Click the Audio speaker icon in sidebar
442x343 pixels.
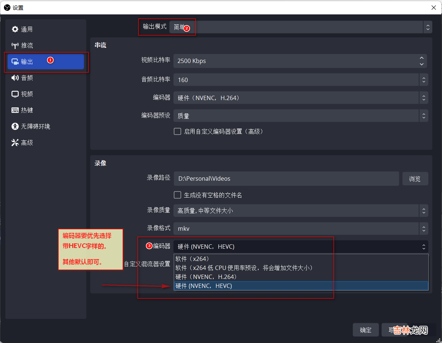(15, 78)
